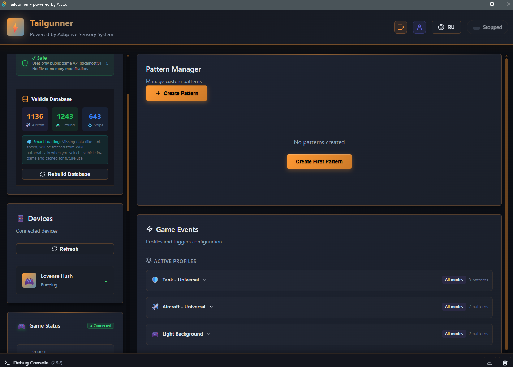Image resolution: width=513 pixels, height=367 pixels.
Task: Click the Lovense Hush green status dot
Action: [x=106, y=281]
